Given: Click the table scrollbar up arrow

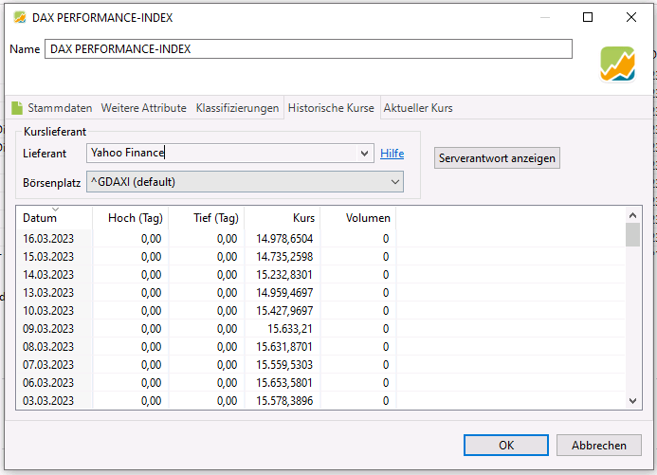Looking at the screenshot, I should [x=632, y=215].
